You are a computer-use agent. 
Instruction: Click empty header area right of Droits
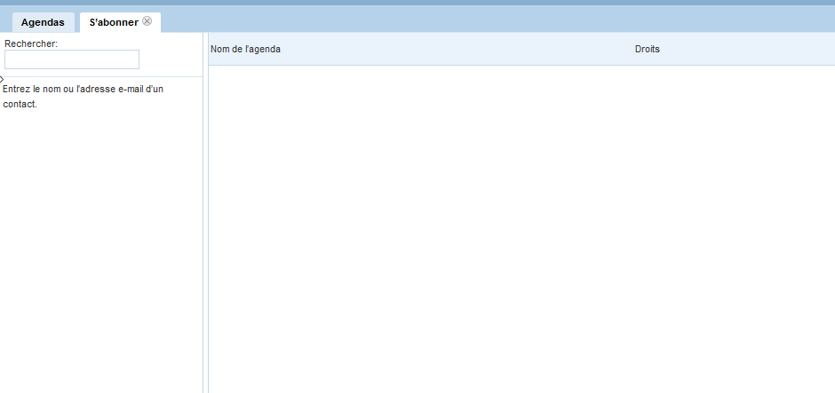click(x=755, y=49)
